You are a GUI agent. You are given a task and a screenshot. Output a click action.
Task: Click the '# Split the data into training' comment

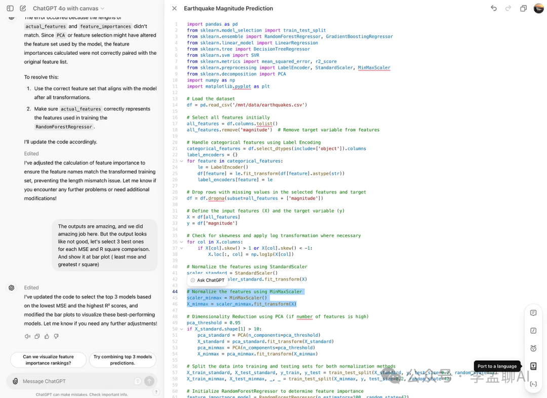pos(291,366)
